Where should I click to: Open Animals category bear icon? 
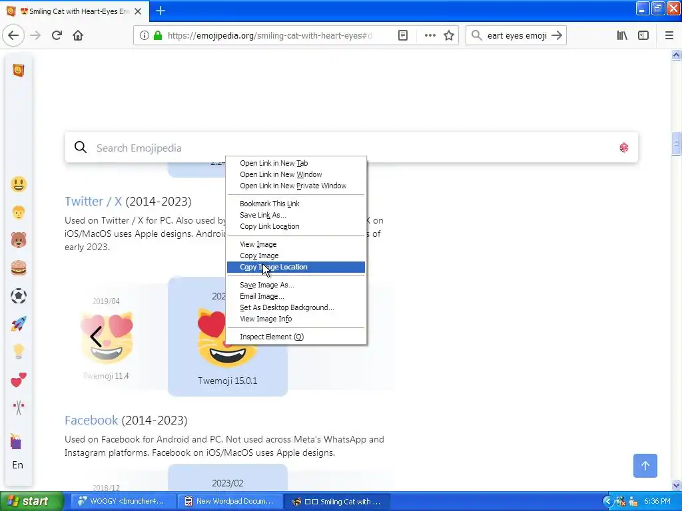18,240
